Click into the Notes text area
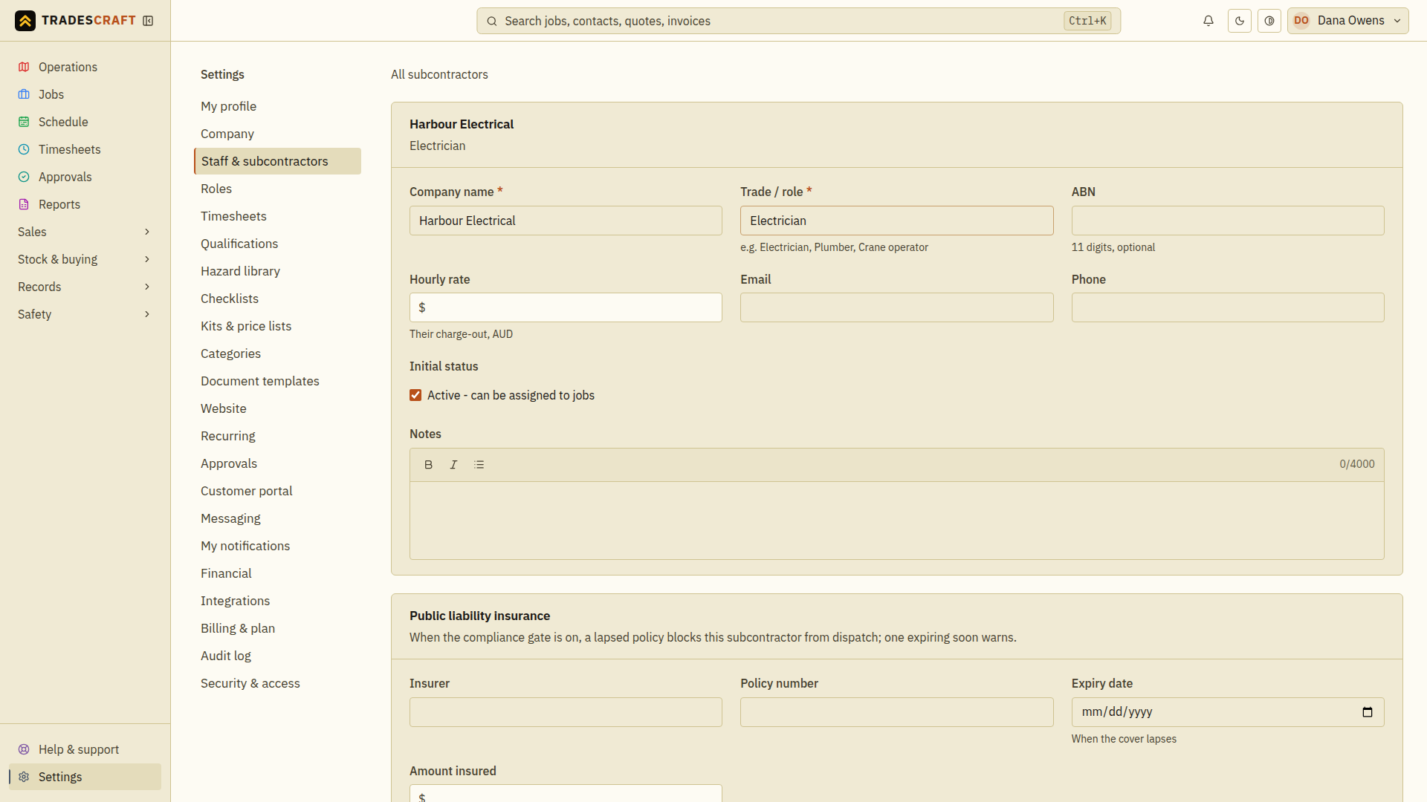Screen dimensions: 1427x802 pos(896,521)
